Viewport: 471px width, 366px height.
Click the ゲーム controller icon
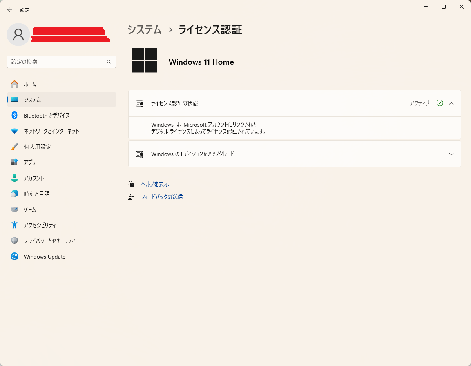pyautogui.click(x=14, y=209)
